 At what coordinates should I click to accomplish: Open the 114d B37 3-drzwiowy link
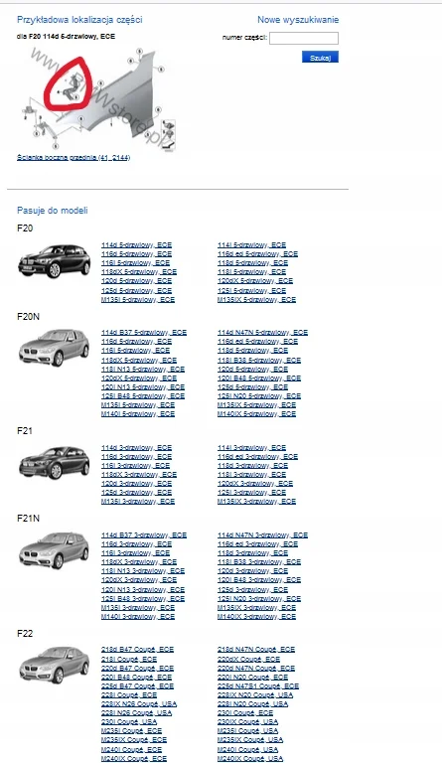[x=144, y=535]
